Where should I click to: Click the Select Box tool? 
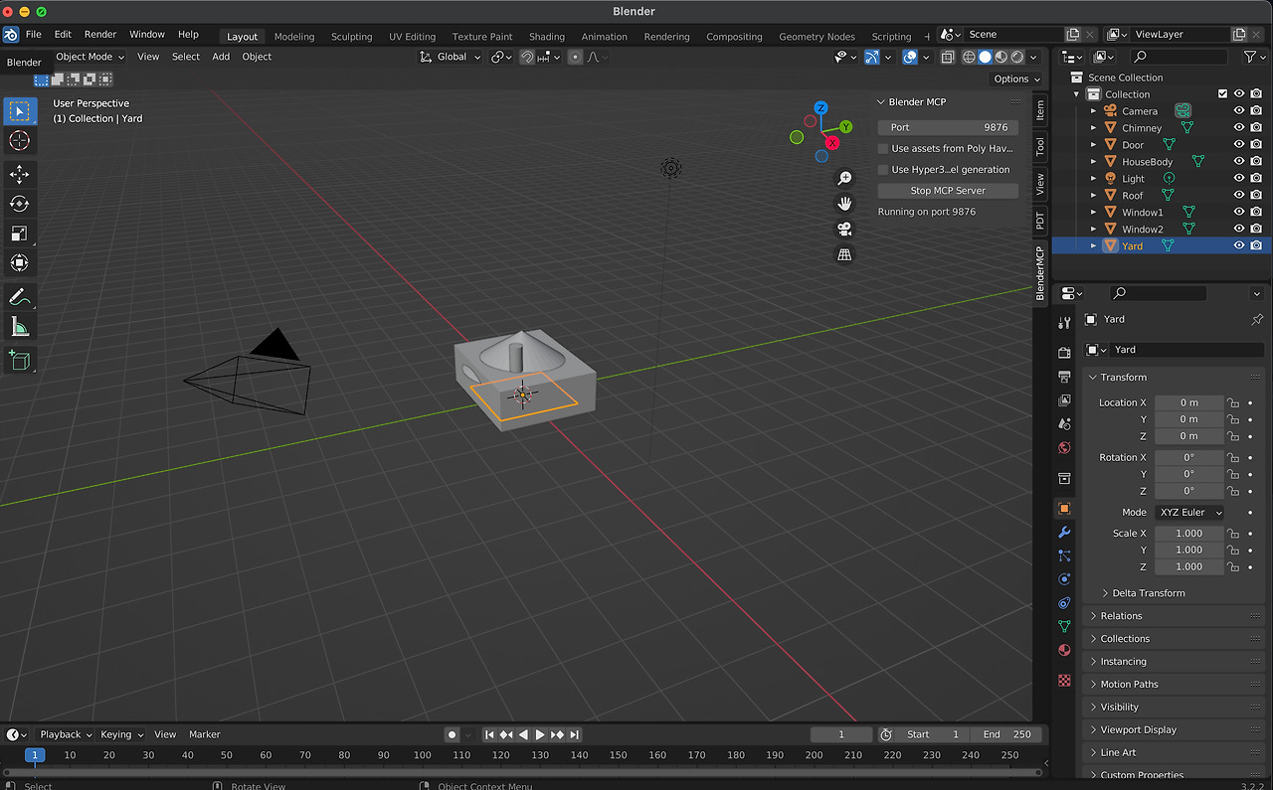coord(19,111)
